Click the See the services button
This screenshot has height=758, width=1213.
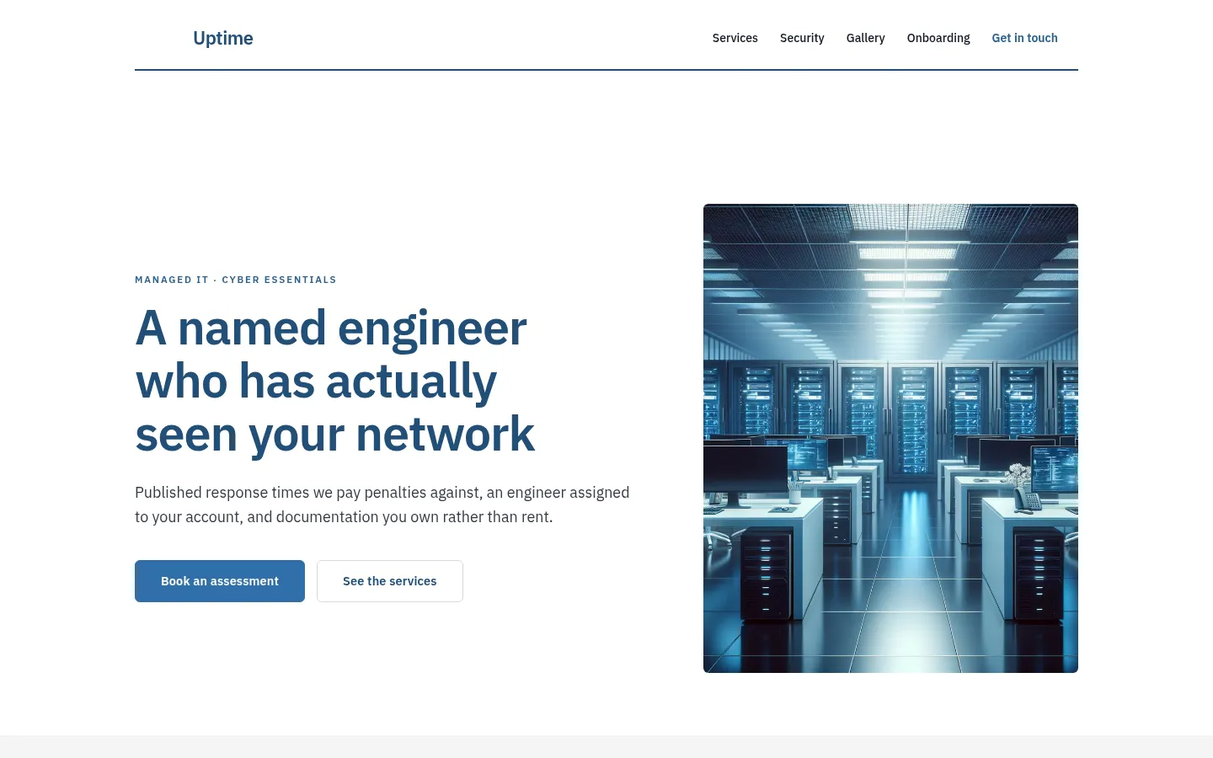click(x=390, y=581)
